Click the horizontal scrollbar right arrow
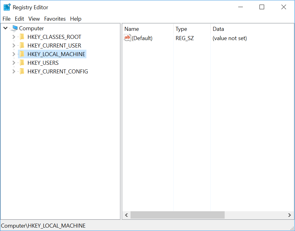 tap(289, 215)
